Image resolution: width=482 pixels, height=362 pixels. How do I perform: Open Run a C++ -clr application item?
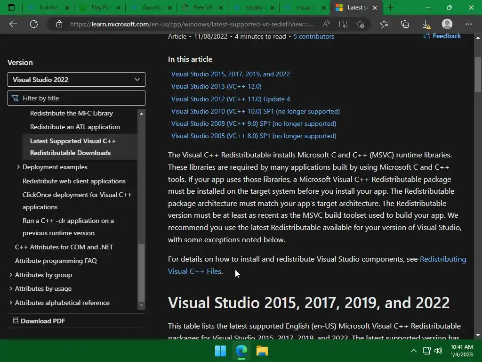68,227
